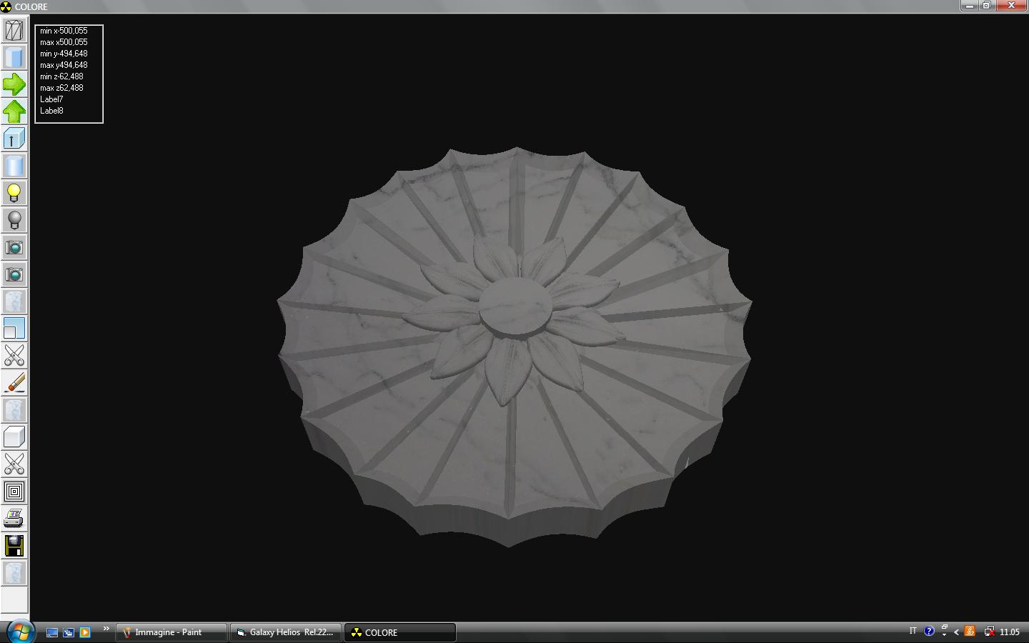This screenshot has height=643, width=1029.
Task: Click the blue help tray icon
Action: [x=929, y=632]
